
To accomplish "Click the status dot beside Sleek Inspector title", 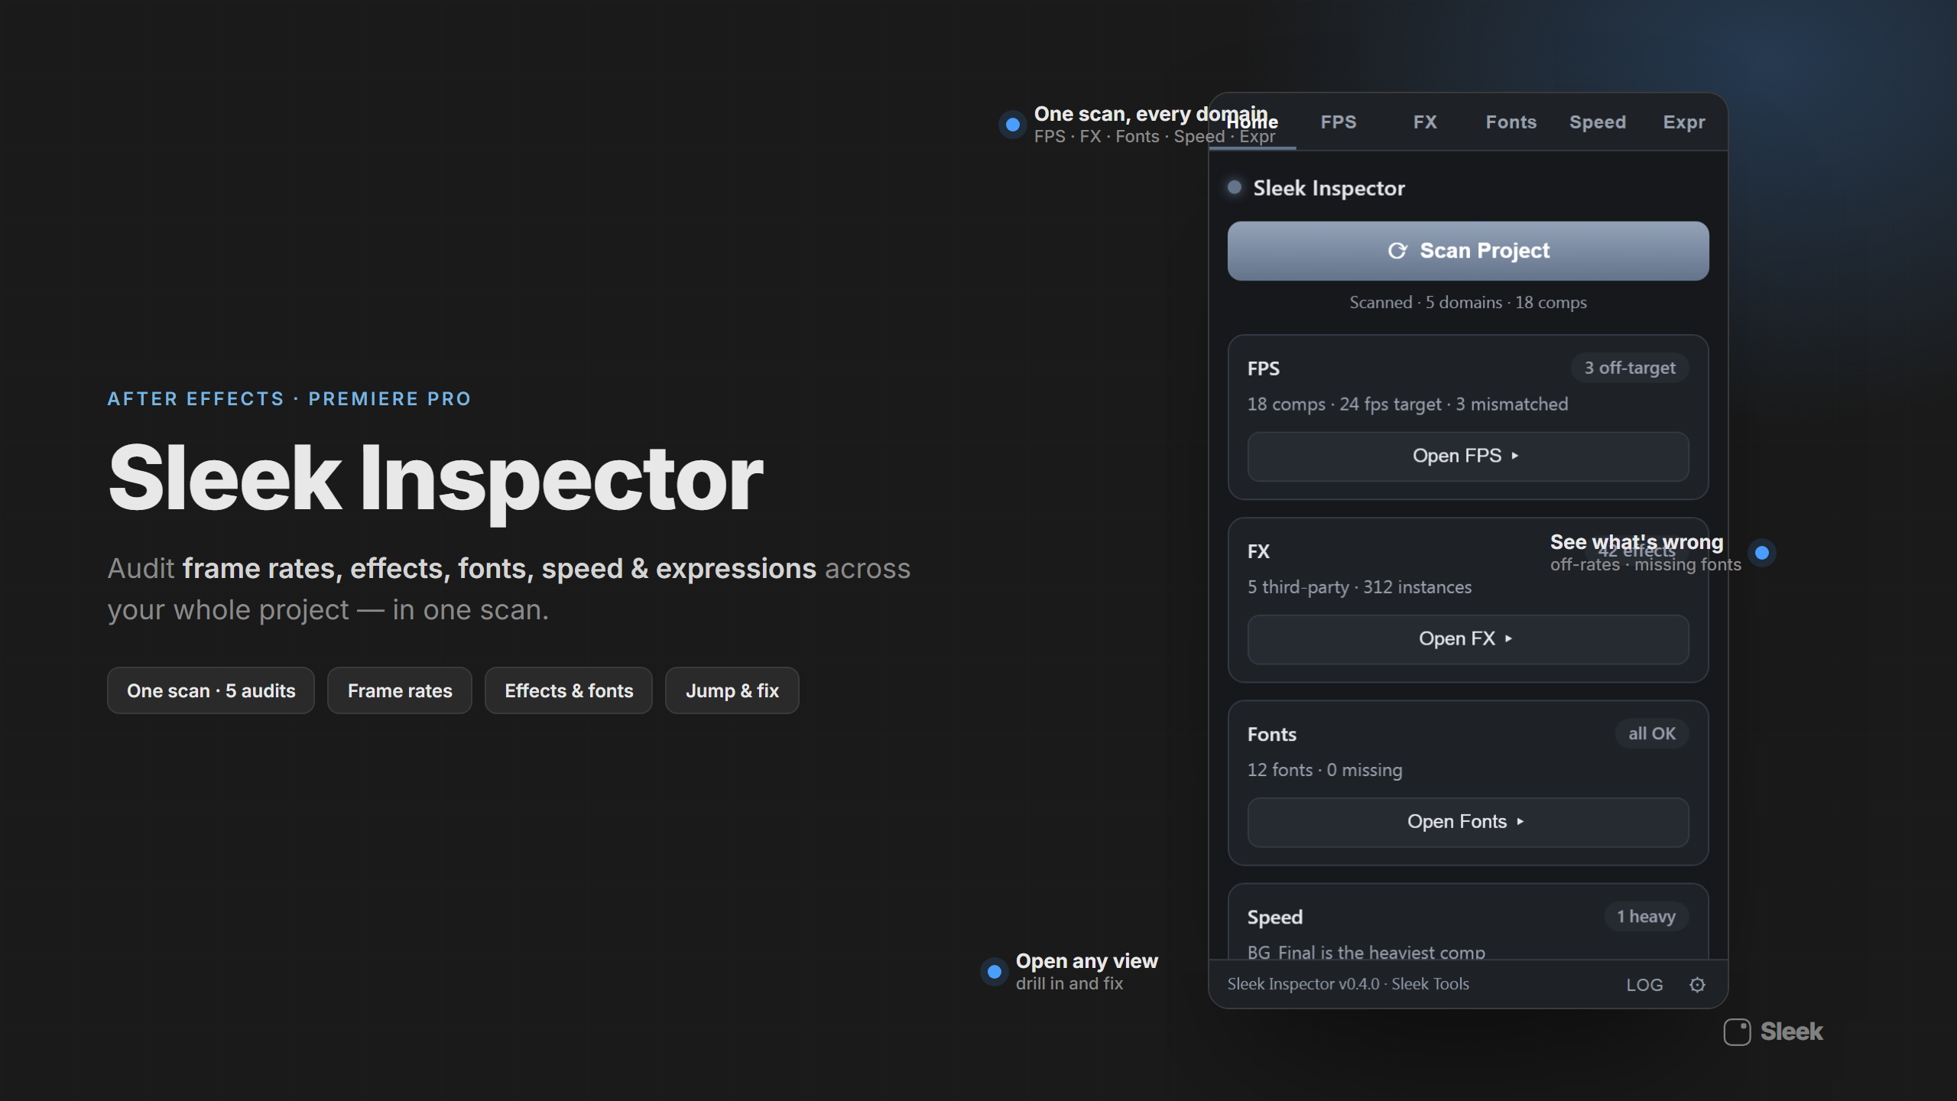I will click(1234, 187).
